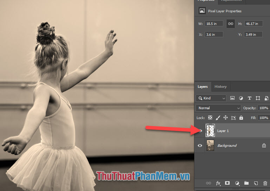The image size is (270, 191).
Task: Edit the Opacity value 100%
Action: pyautogui.click(x=264, y=108)
